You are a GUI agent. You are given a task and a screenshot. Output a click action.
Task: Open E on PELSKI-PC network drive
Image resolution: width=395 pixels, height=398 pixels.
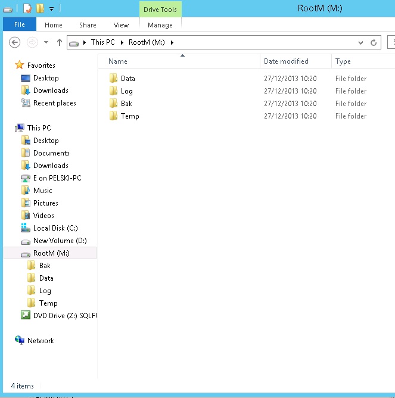click(x=57, y=178)
